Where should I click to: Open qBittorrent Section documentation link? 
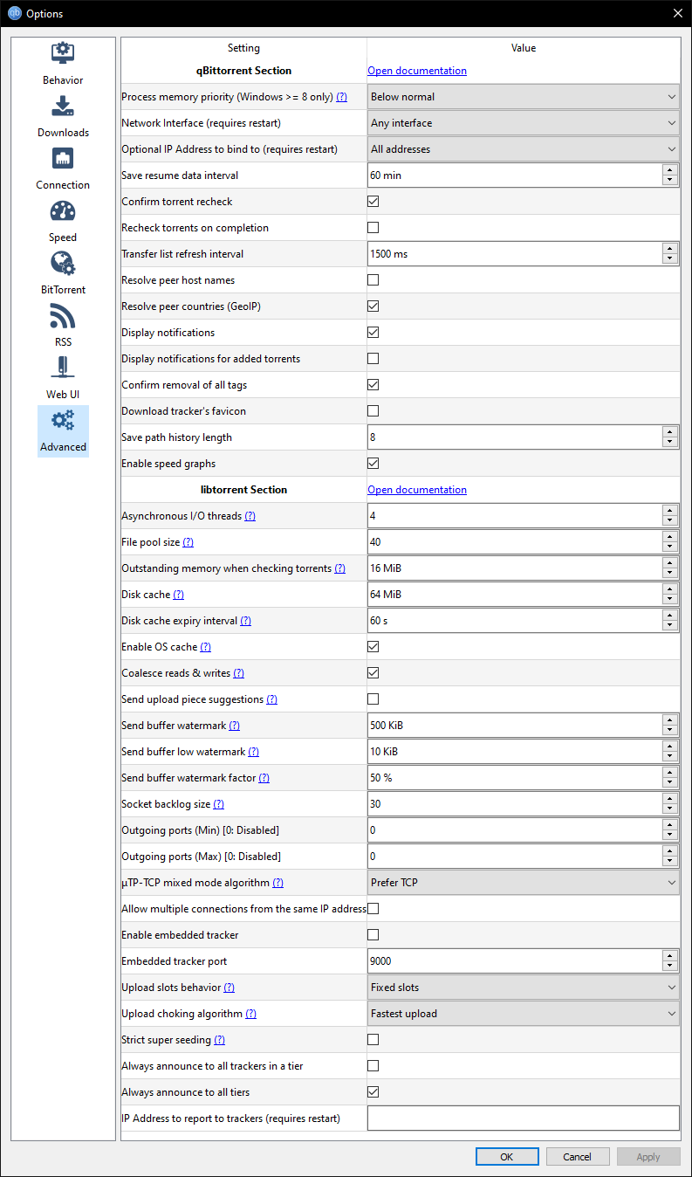(417, 71)
